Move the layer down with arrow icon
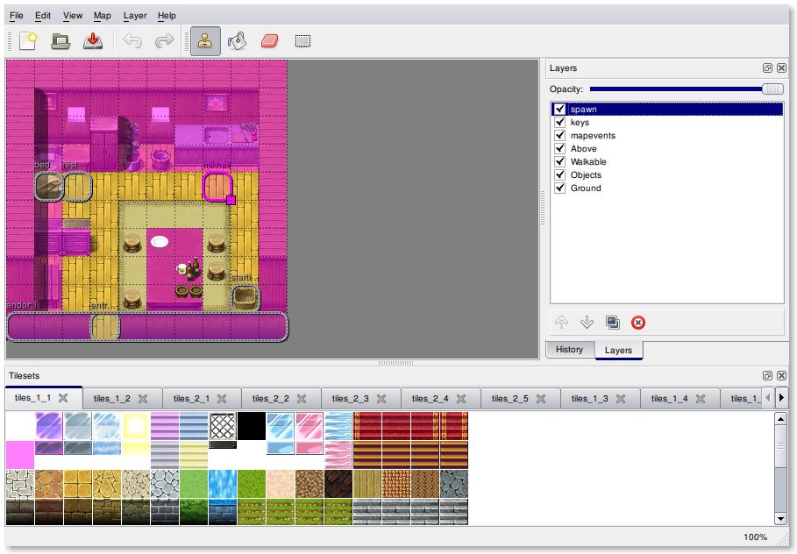 pos(587,323)
